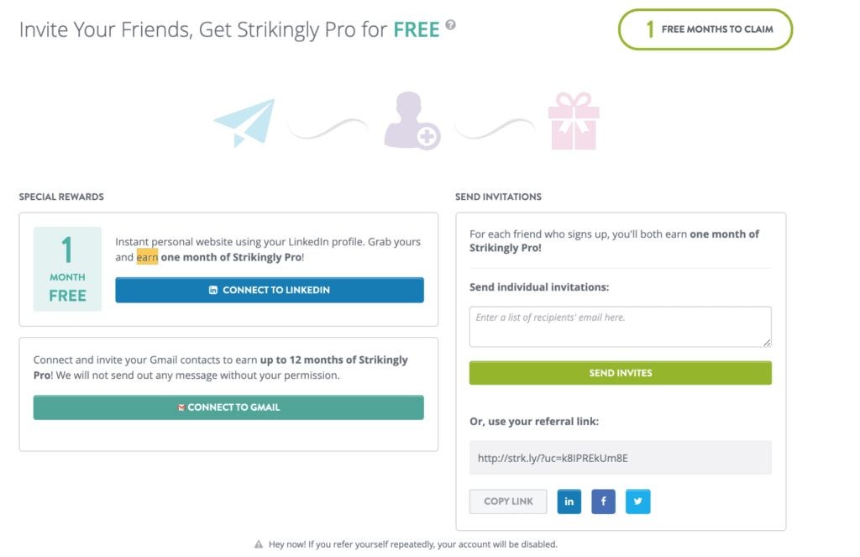The height and width of the screenshot is (557, 860).
Task: Share referral link on Facebook
Action: (604, 502)
